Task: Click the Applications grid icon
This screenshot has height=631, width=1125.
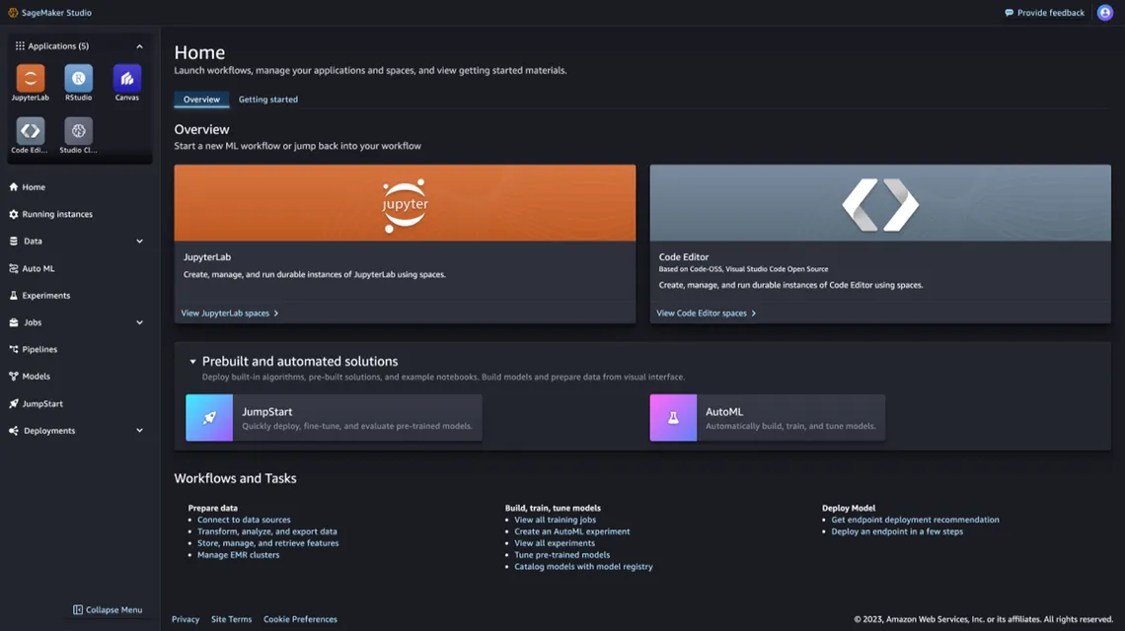Action: [20, 46]
